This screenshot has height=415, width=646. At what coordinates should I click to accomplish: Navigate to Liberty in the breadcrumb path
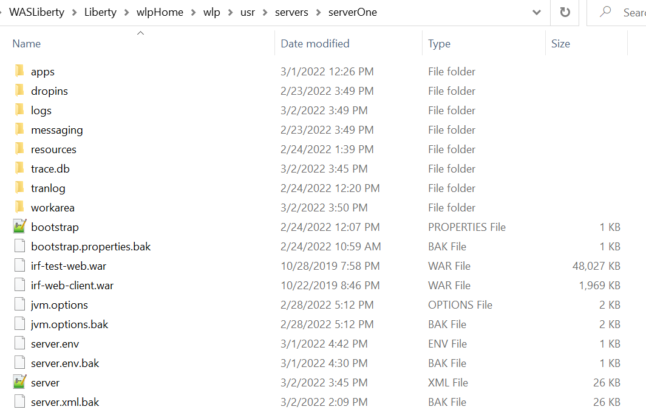(101, 12)
